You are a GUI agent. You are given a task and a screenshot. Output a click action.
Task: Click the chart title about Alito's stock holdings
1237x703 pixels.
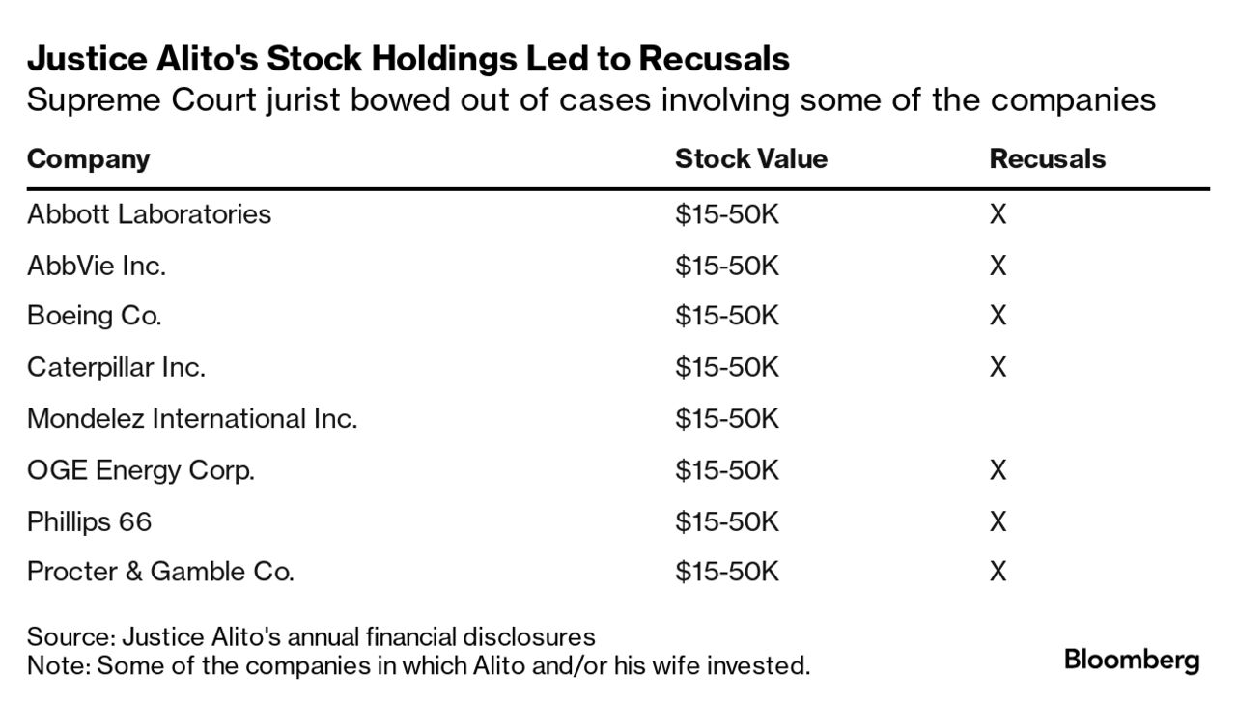coord(408,60)
